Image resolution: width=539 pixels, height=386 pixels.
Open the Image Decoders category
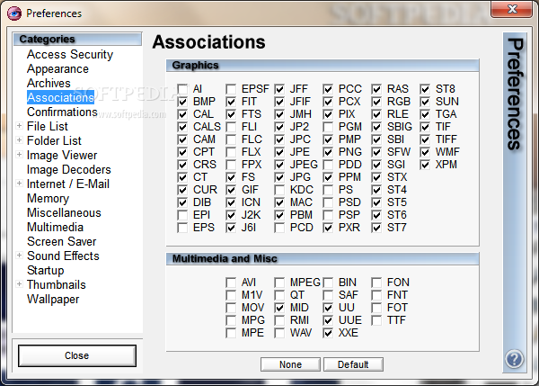point(69,169)
